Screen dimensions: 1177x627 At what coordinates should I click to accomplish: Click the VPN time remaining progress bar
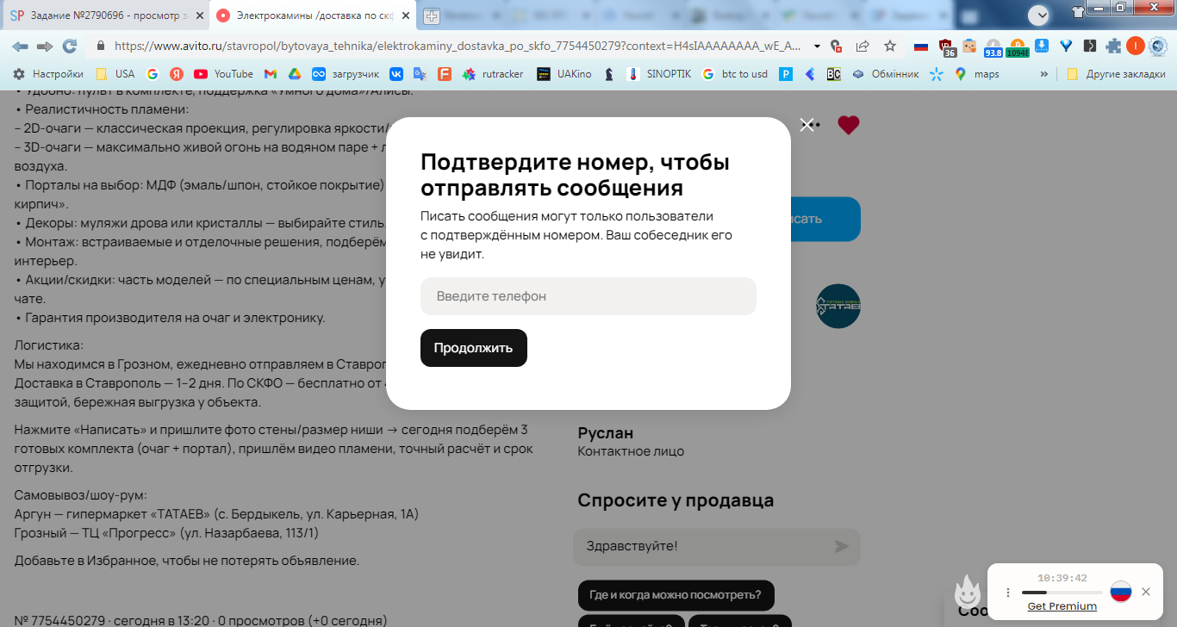pos(1062,593)
